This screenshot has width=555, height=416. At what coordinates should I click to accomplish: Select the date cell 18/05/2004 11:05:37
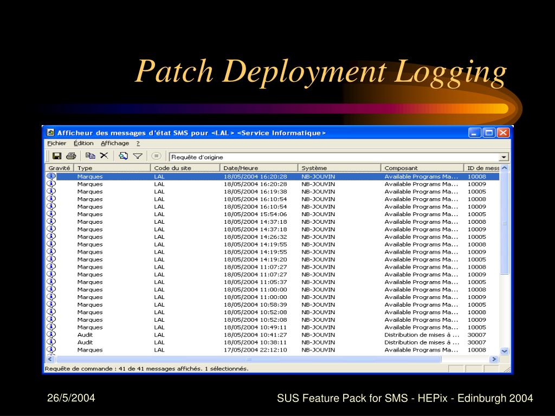pos(255,282)
